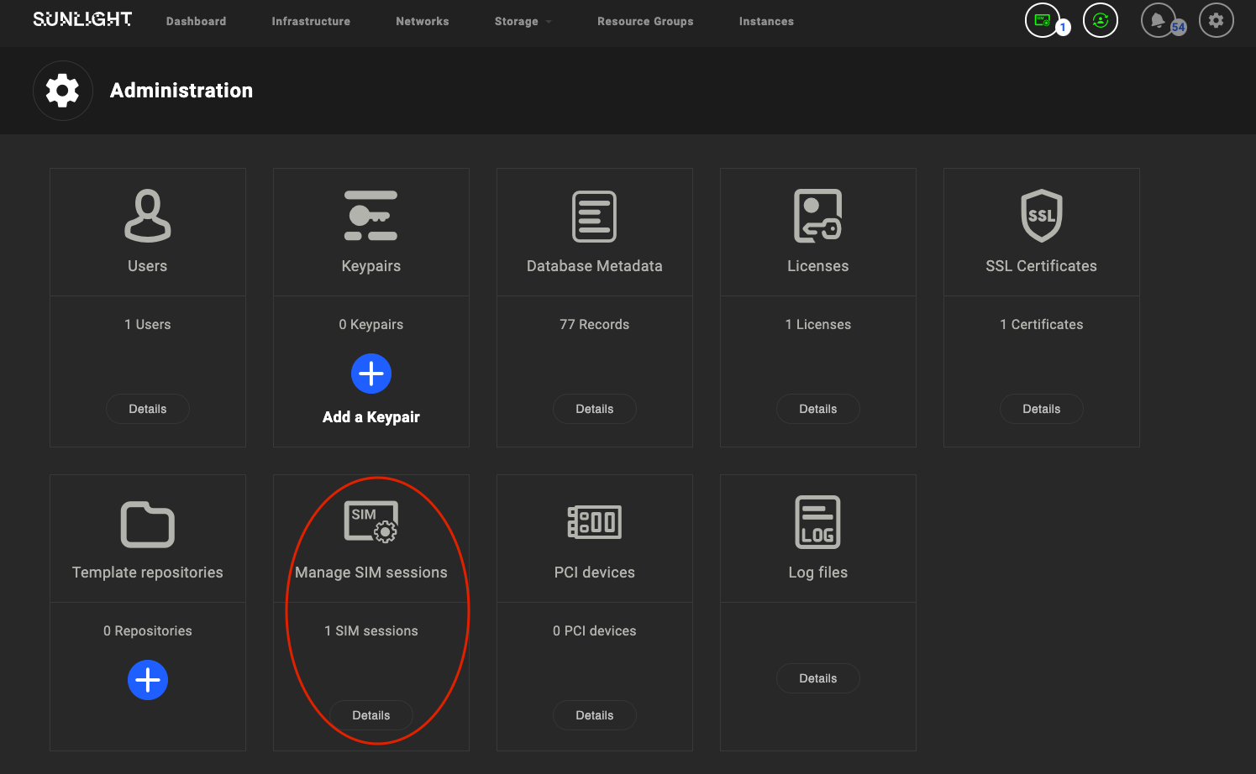Screen dimensions: 1256x774
Task: Click the notification count badge 54
Action: point(1179,28)
